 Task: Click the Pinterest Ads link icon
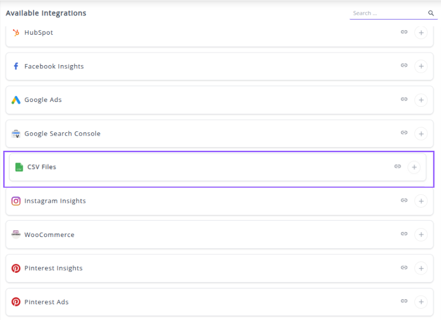[x=404, y=301]
